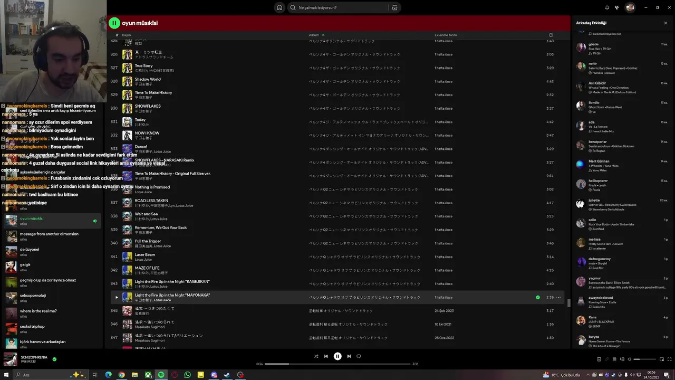Open the seksopornoloji playlist
Image resolution: width=675 pixels, height=380 pixels.
(x=52, y=298)
